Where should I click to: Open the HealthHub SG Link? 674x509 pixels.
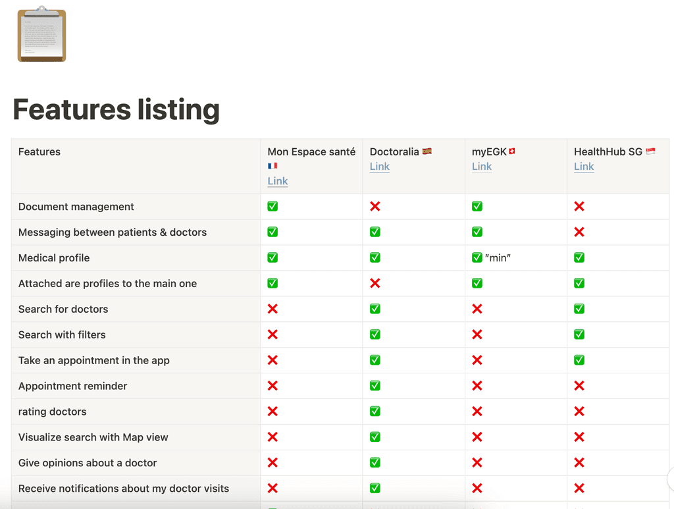(584, 167)
